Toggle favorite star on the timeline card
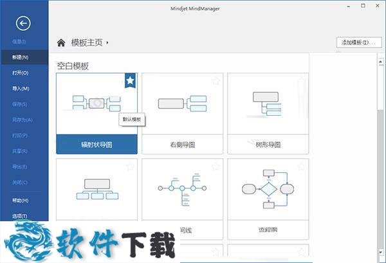This screenshot has width=386, height=263. 216,167
